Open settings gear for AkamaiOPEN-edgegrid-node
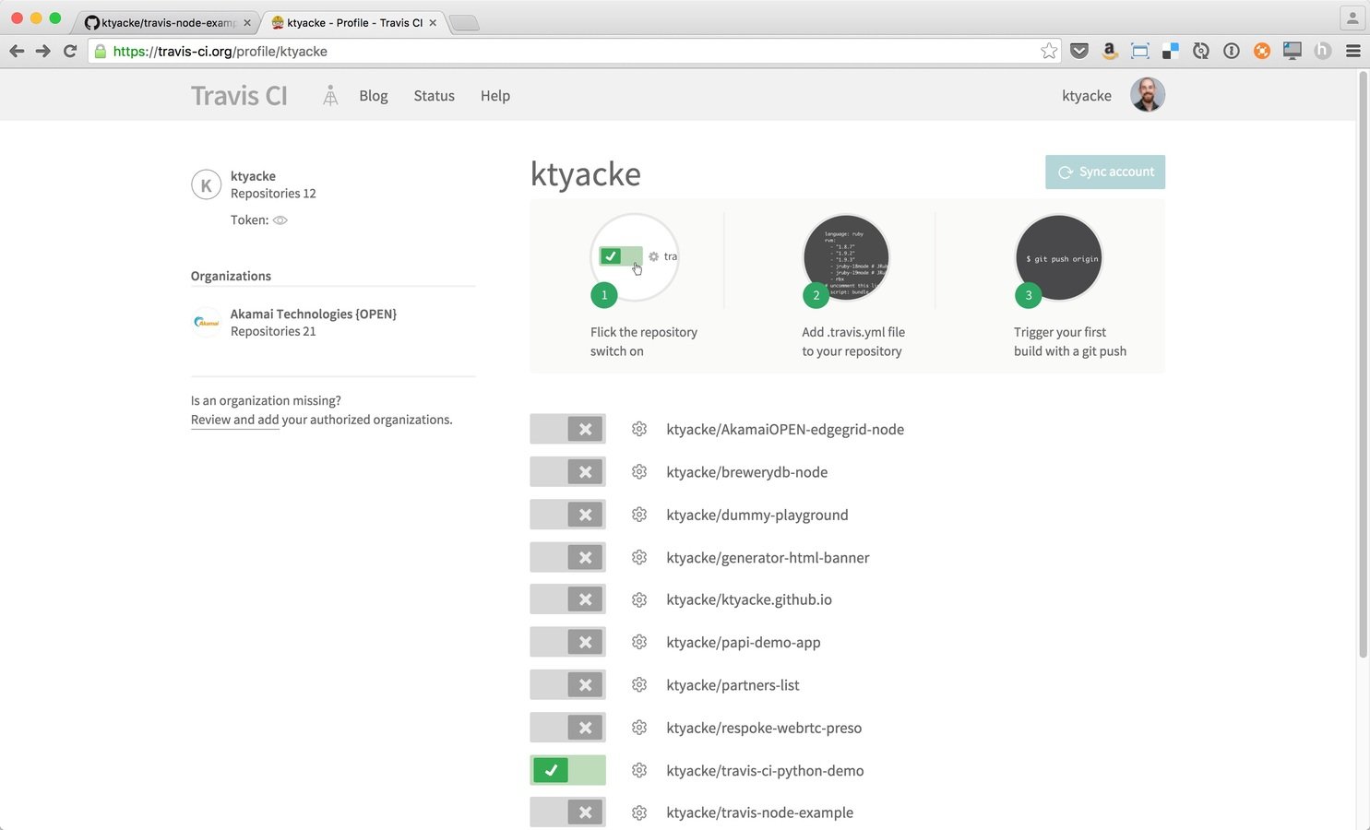This screenshot has width=1370, height=830. point(639,429)
